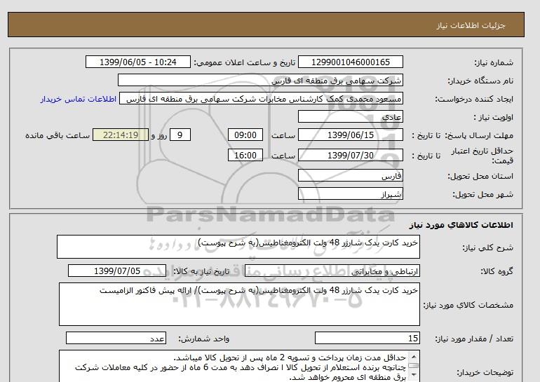Click the buyer organization name field شرکت سهامی برق منطقه ای فارس

[x=260, y=80]
